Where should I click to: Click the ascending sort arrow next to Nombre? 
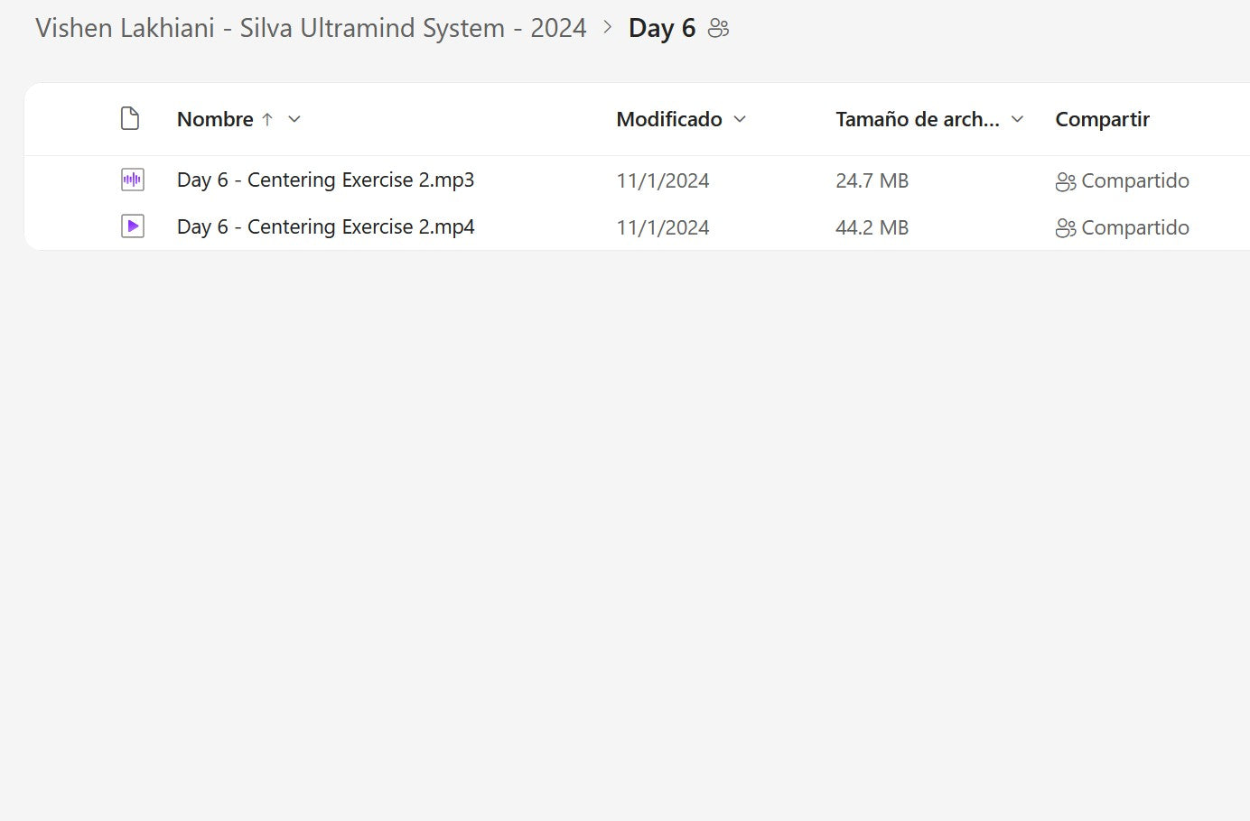[267, 119]
